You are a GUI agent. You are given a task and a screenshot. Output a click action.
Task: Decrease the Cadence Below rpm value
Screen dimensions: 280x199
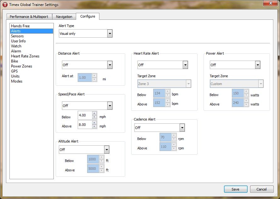click(174, 139)
